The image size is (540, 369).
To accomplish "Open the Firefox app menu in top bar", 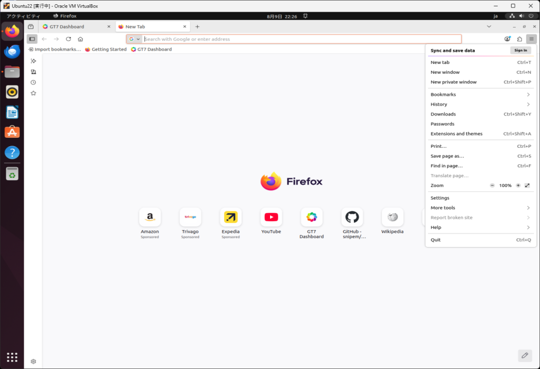I will pos(65,16).
